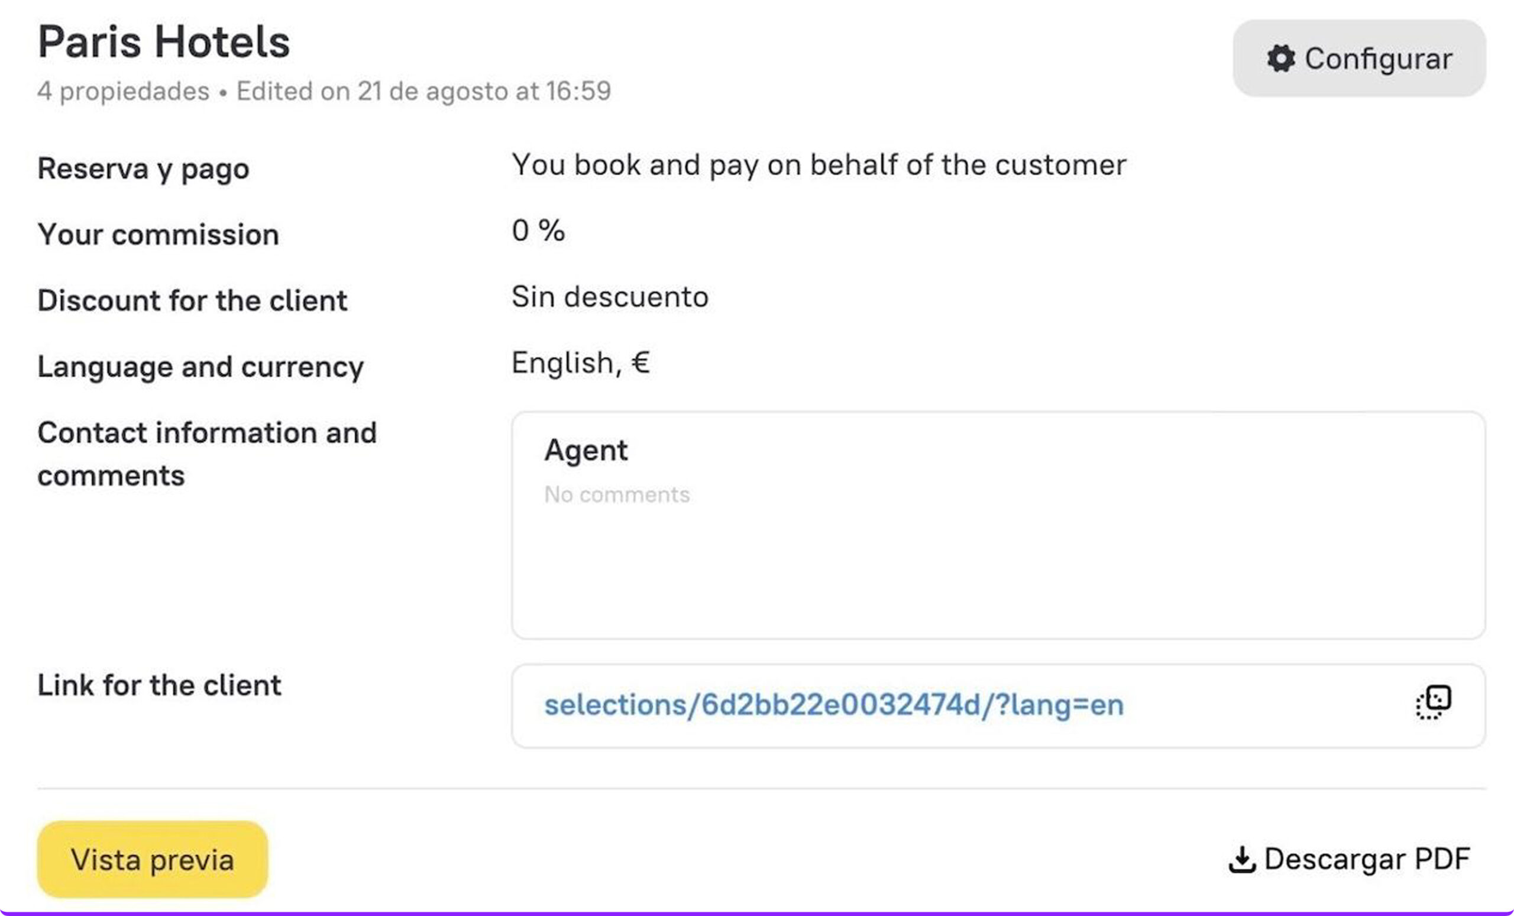This screenshot has width=1514, height=916.
Task: Click the gear icon beside Configurar
Action: (1280, 59)
